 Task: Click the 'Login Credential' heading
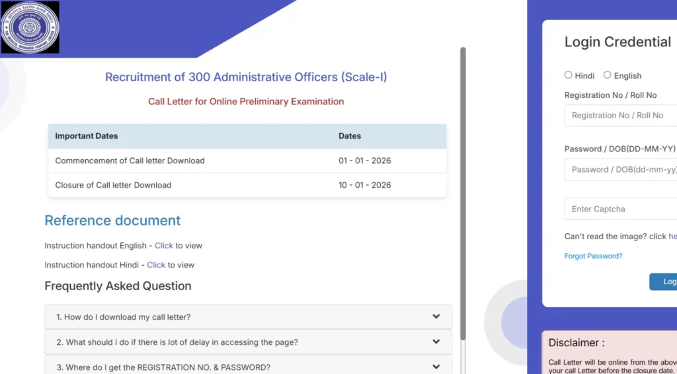tap(618, 42)
